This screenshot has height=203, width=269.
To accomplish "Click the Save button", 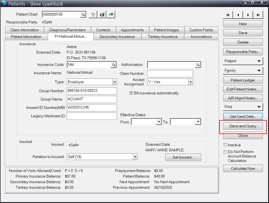I will [243, 33].
